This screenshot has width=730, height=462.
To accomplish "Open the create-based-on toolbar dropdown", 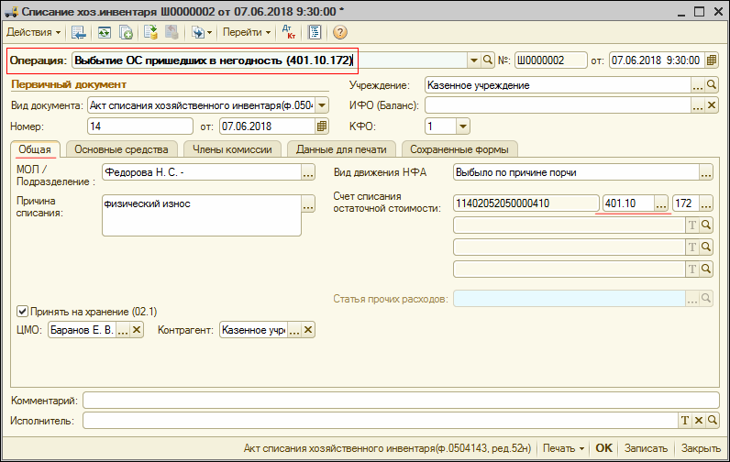I will [202, 33].
